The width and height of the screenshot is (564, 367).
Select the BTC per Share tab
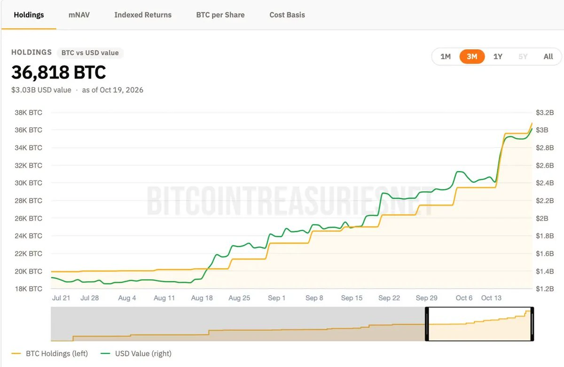tap(220, 15)
